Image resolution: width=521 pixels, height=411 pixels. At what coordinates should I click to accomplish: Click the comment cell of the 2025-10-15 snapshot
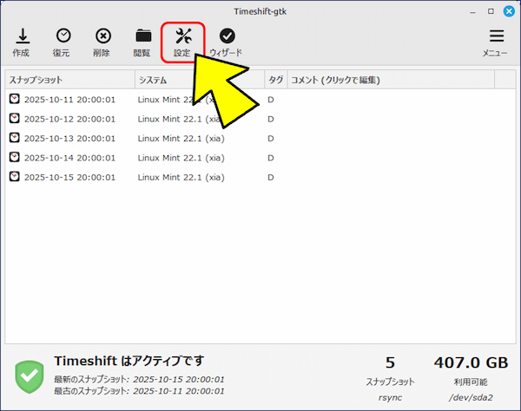[x=391, y=178]
